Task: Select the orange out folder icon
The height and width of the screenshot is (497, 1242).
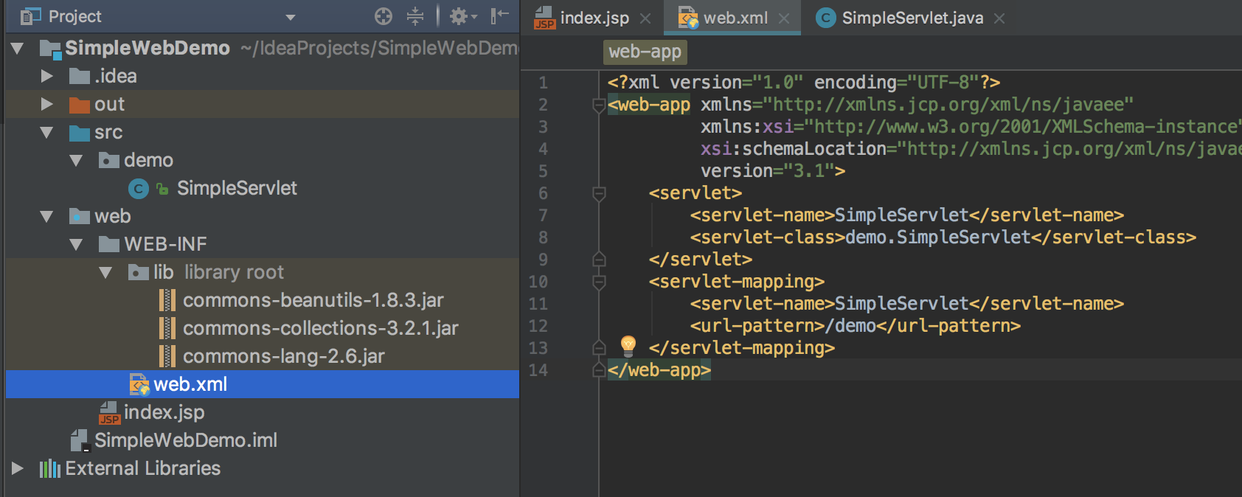Action: (x=80, y=105)
